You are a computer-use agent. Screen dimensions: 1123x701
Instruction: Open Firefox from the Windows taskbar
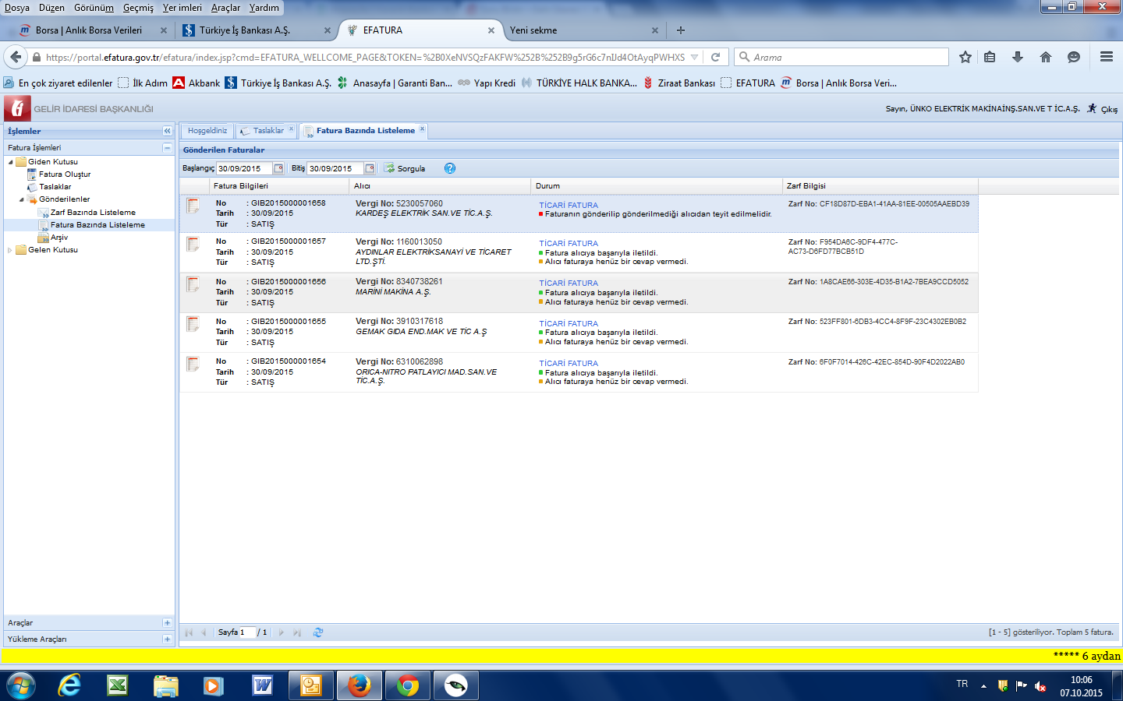click(x=360, y=685)
